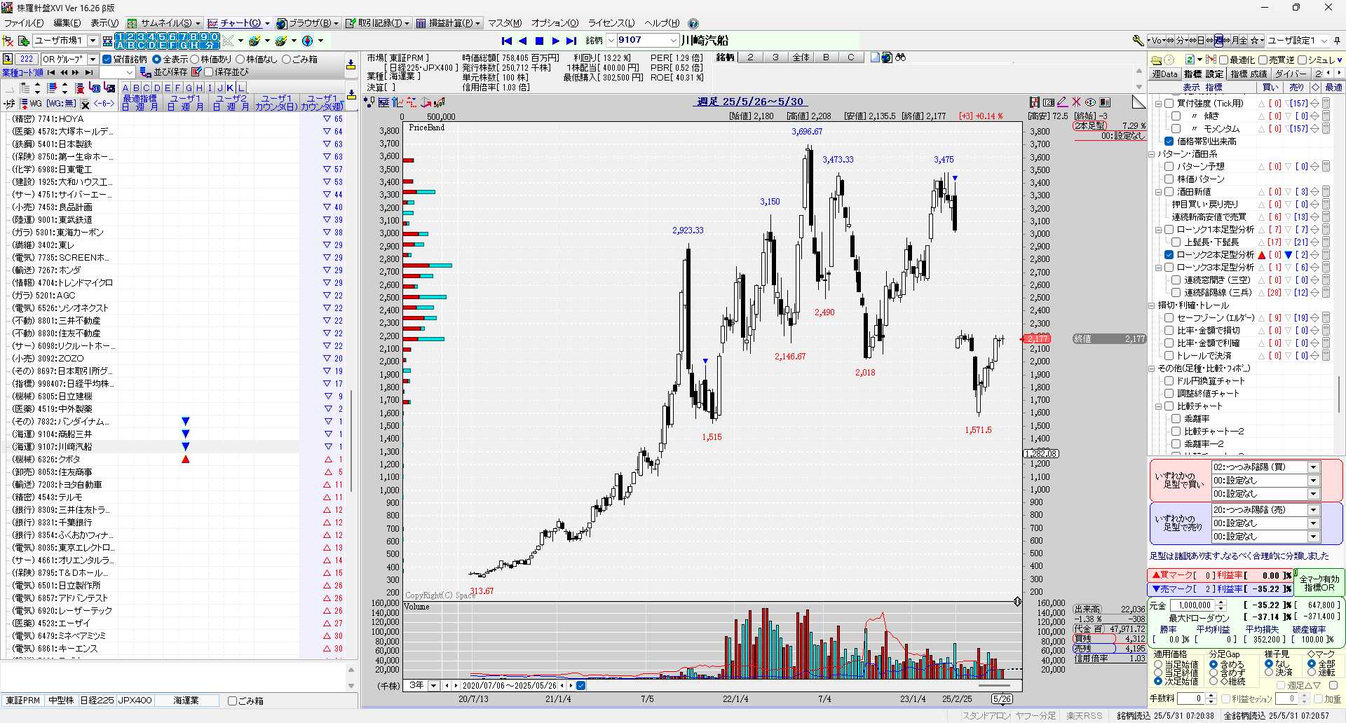The width and height of the screenshot is (1346, 723).
Task: Switch to the 週Data tab
Action: tap(1165, 74)
